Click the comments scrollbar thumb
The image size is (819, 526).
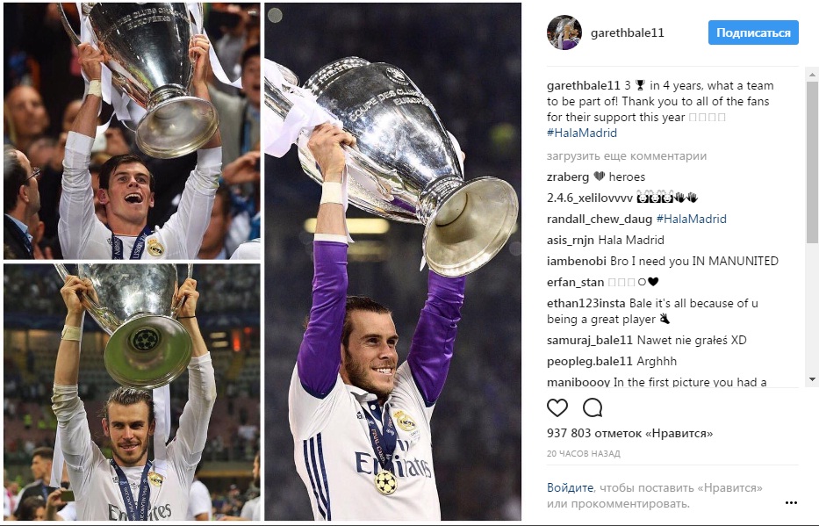click(x=812, y=162)
